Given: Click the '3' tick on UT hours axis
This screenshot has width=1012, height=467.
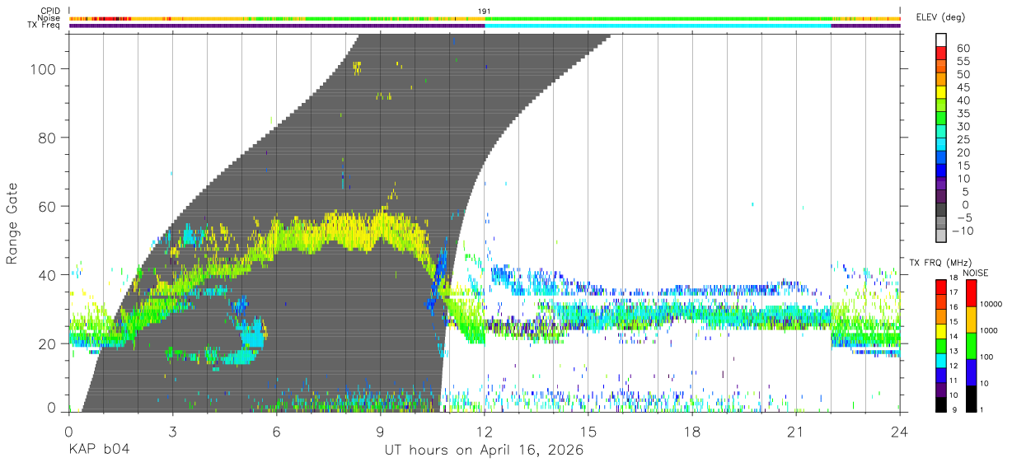Looking at the screenshot, I should tap(173, 432).
